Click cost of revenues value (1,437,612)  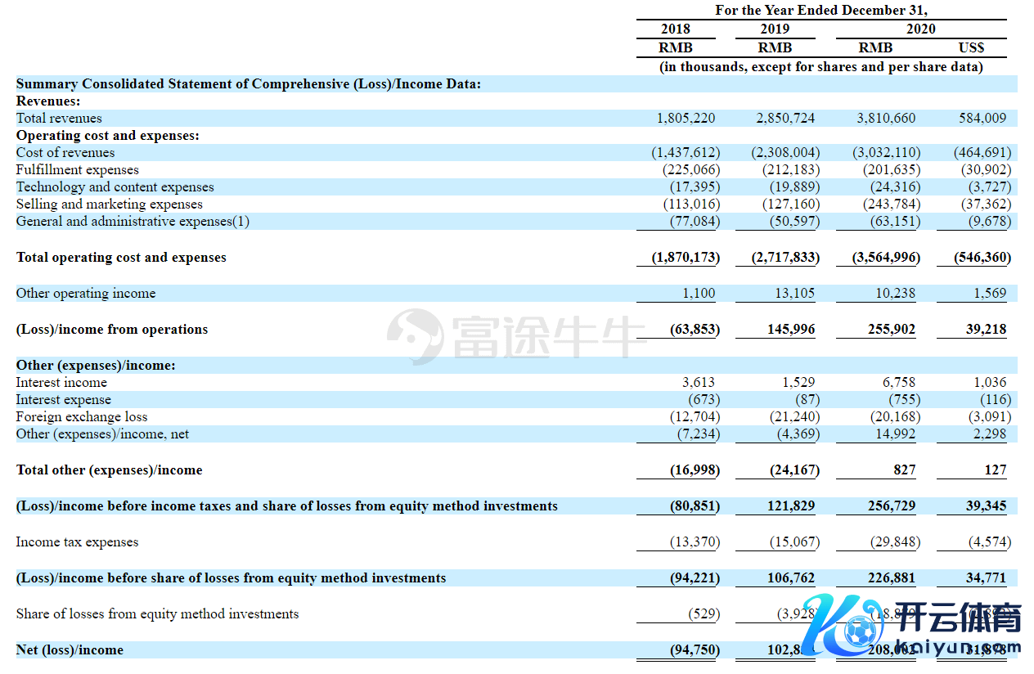coord(686,152)
